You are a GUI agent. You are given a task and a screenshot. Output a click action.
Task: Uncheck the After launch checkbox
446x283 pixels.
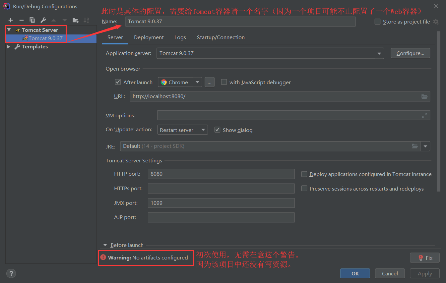pos(118,82)
